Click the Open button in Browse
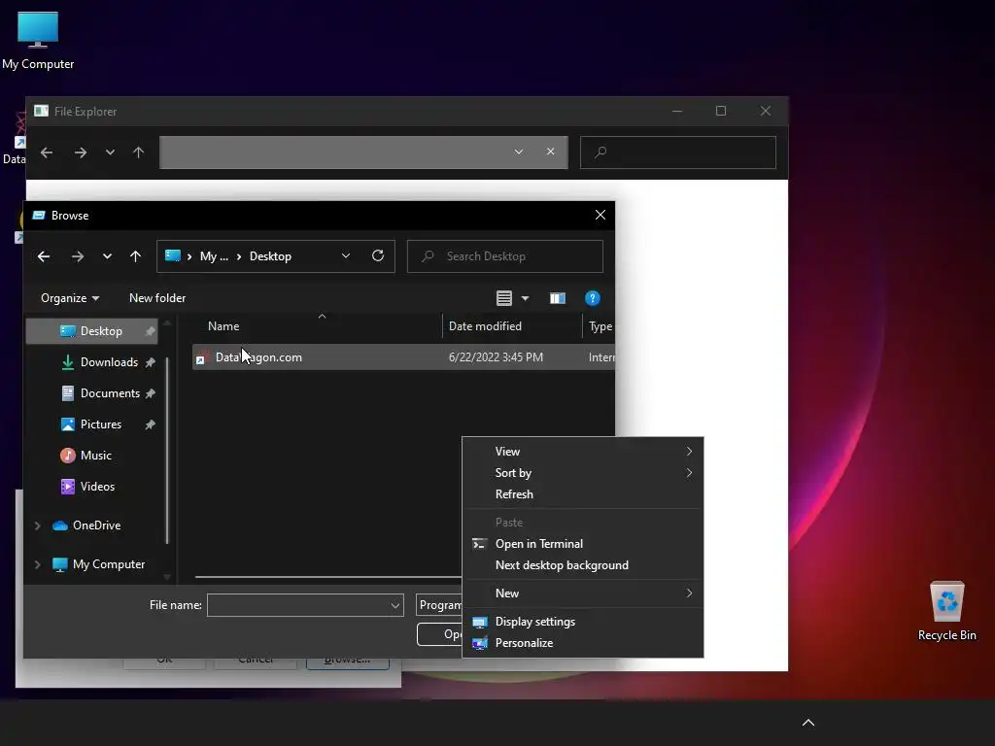The width and height of the screenshot is (995, 746). (x=440, y=633)
